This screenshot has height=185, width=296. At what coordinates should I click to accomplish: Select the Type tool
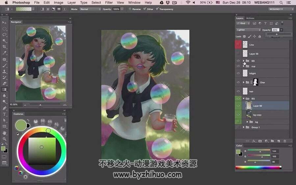click(4, 114)
